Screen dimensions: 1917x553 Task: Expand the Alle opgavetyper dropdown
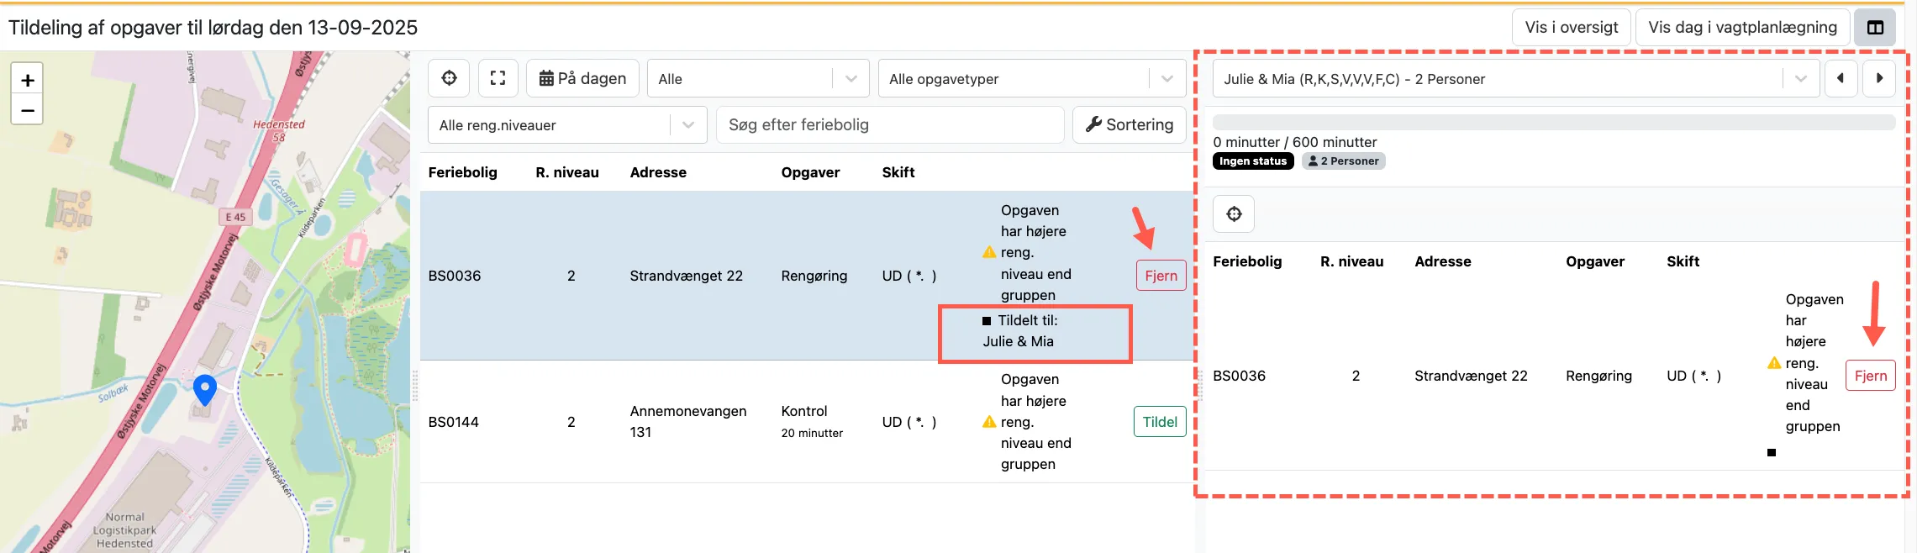click(x=1031, y=78)
